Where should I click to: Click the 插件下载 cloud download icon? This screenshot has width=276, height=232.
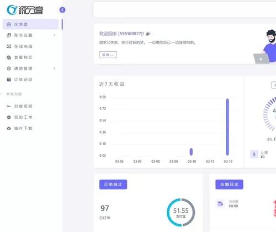tap(9, 128)
